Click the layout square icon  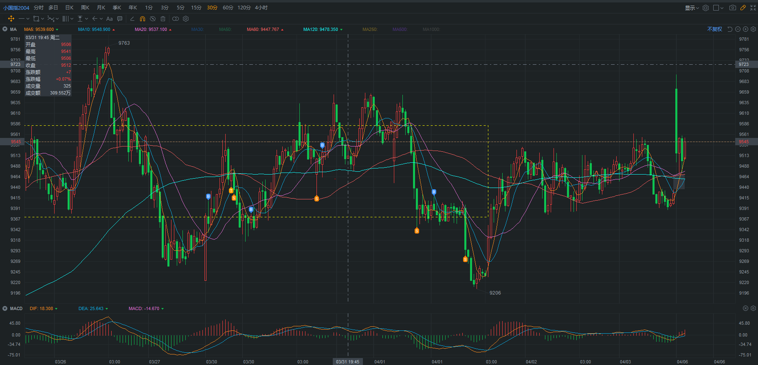[x=716, y=8]
